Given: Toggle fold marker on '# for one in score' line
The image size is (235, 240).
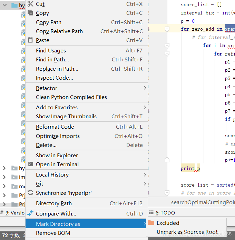Looking at the screenshot, I should point(167,193).
